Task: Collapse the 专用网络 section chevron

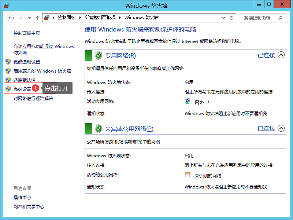Action: [281, 55]
